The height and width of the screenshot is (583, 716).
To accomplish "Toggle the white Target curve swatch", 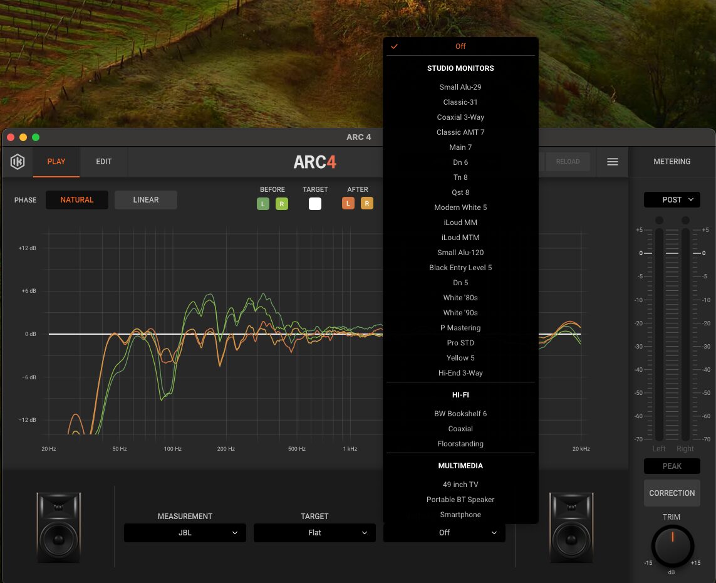I will click(315, 204).
